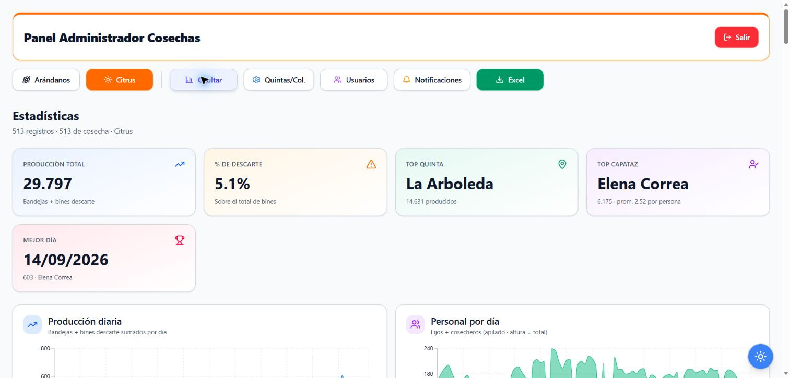This screenshot has height=378, width=790.
Task: Switch to the Arándanos crop tab
Action: 46,80
